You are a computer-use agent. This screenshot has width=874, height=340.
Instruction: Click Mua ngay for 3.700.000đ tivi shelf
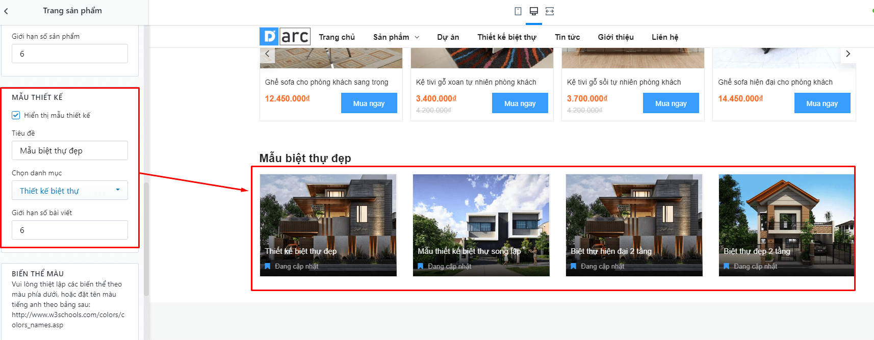click(x=671, y=103)
